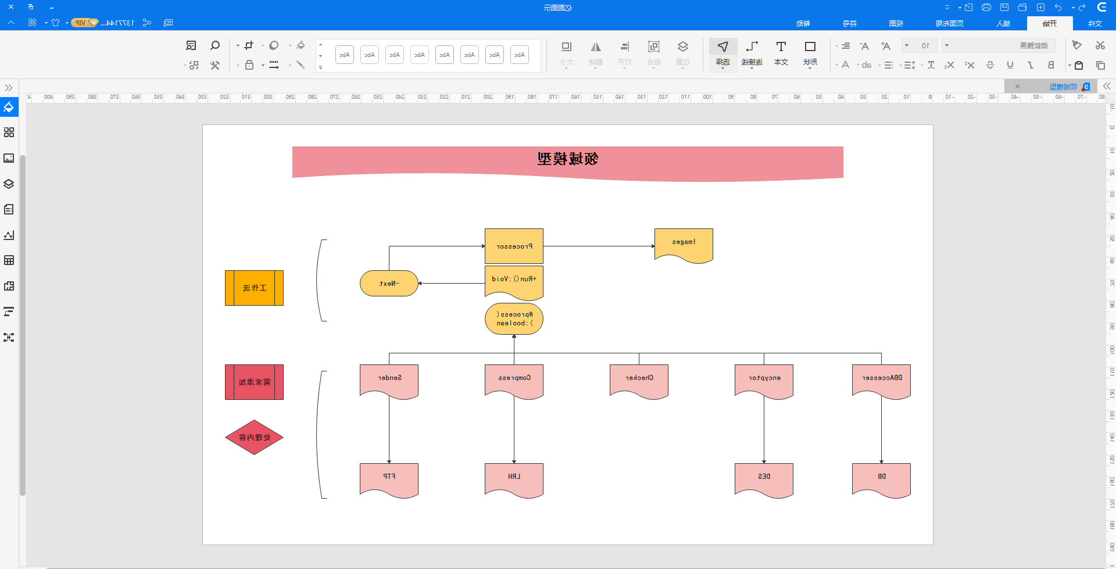Open the Symbols library grid in sidebar
This screenshot has height=569, width=1116.
(9, 133)
